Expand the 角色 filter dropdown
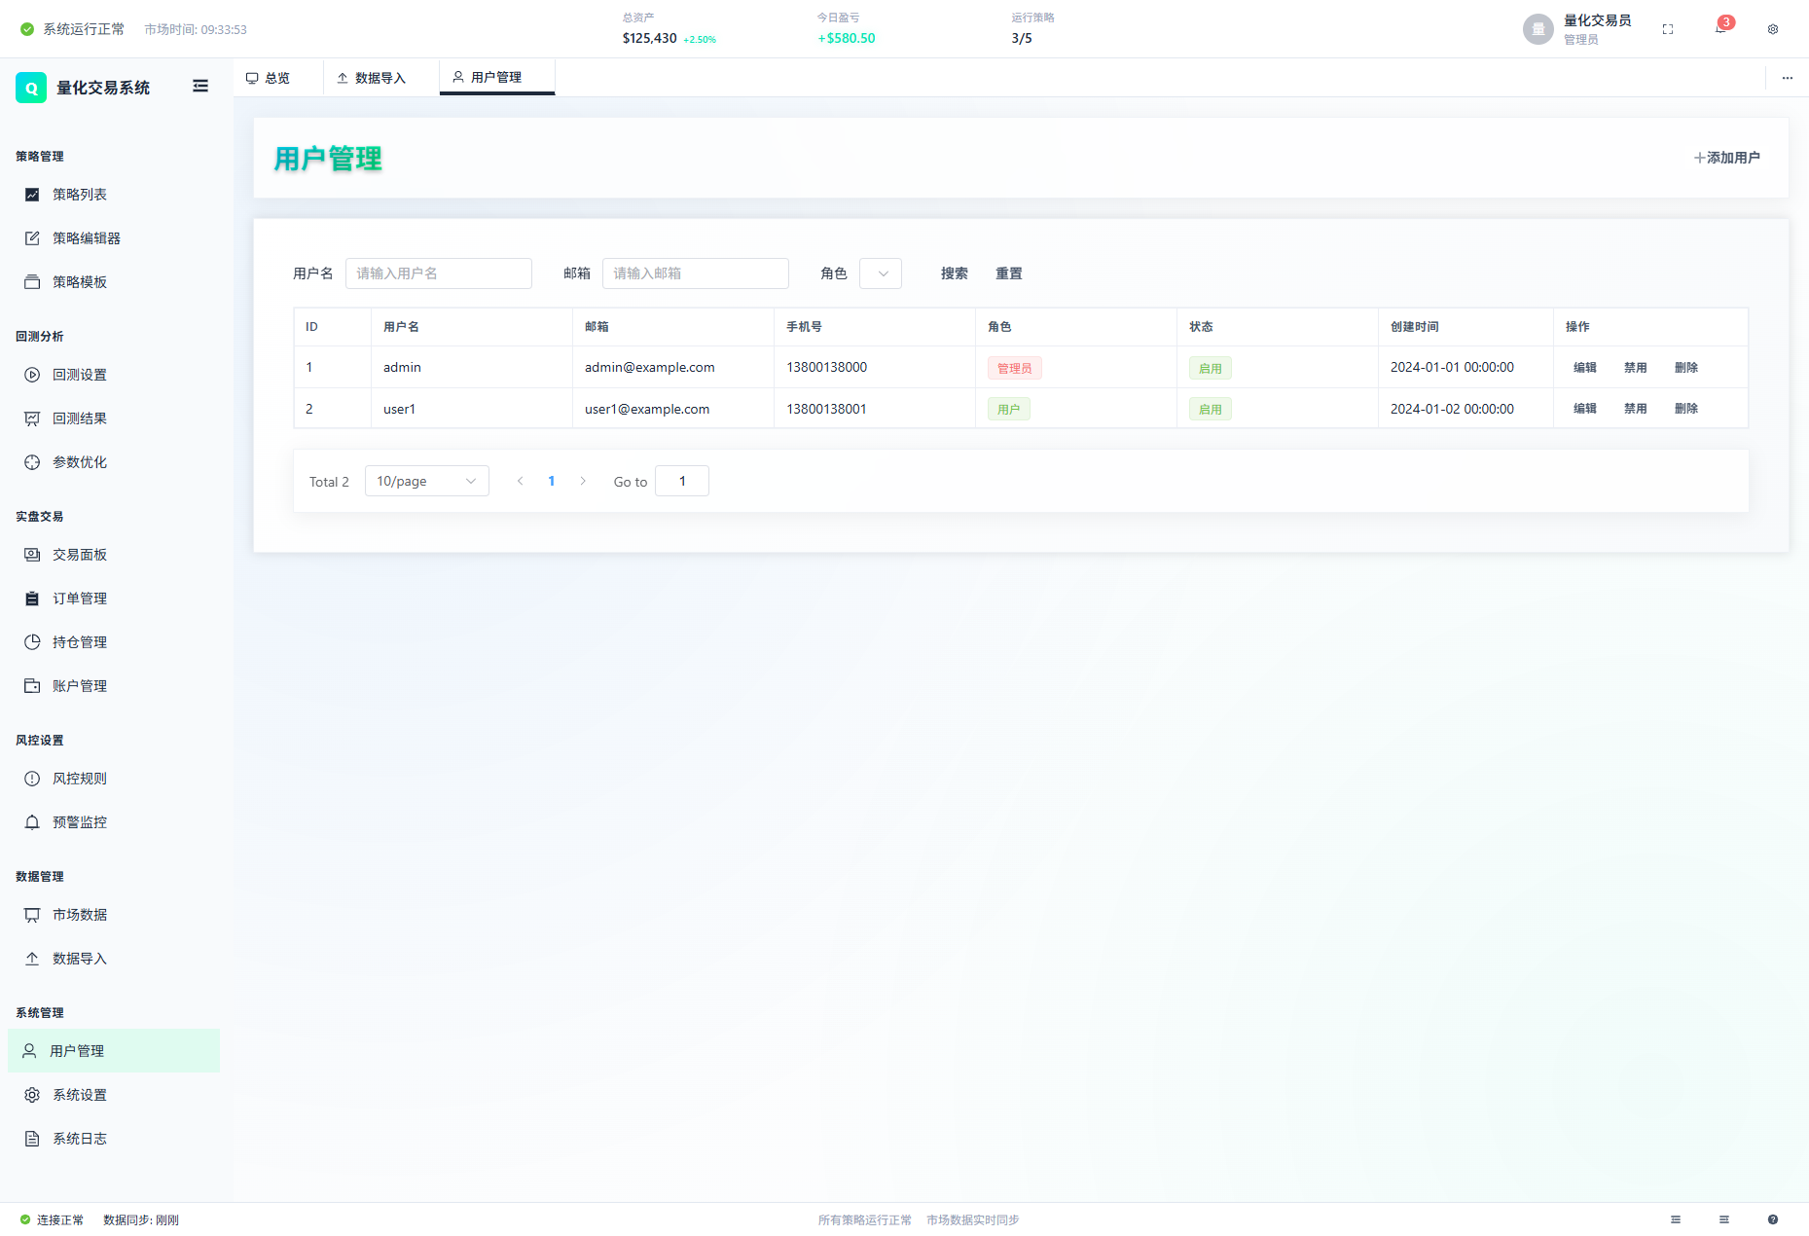This screenshot has width=1809, height=1236. [881, 273]
